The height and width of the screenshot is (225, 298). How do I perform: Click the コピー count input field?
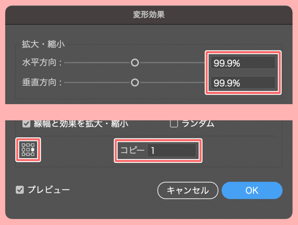[x=172, y=150]
